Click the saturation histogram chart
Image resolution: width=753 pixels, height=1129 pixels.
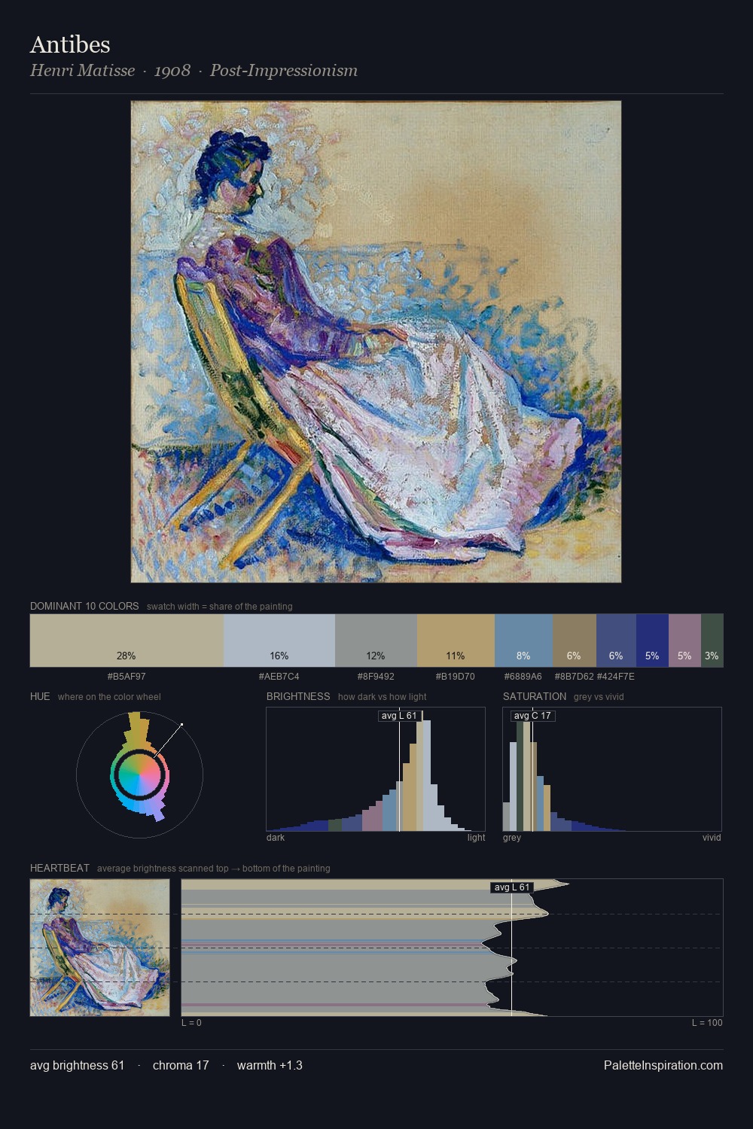612,769
